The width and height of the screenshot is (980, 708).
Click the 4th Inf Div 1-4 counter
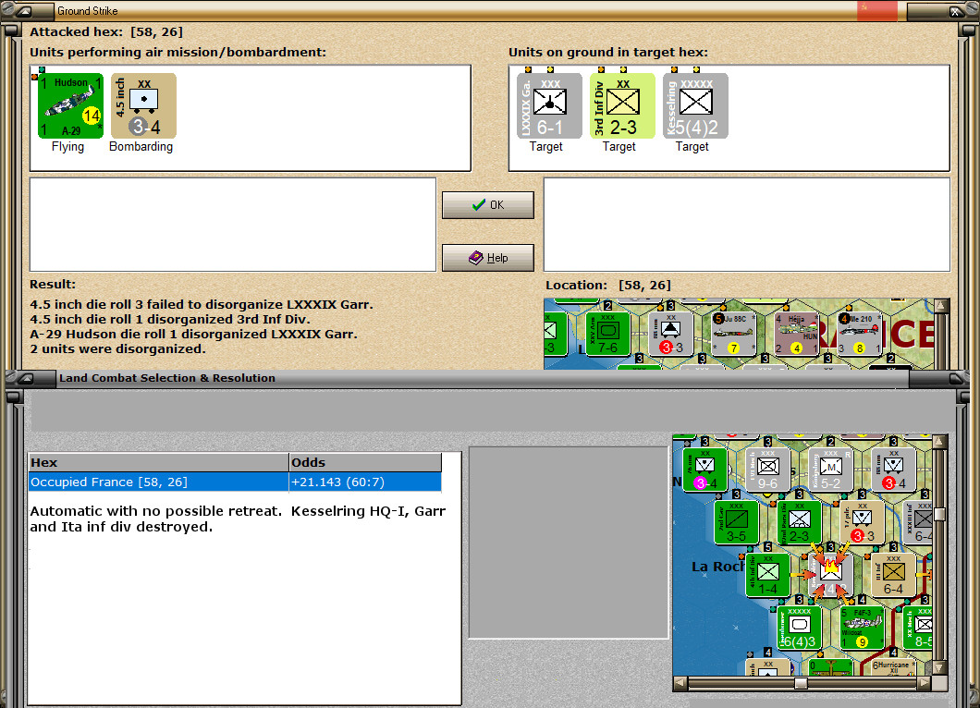(767, 575)
